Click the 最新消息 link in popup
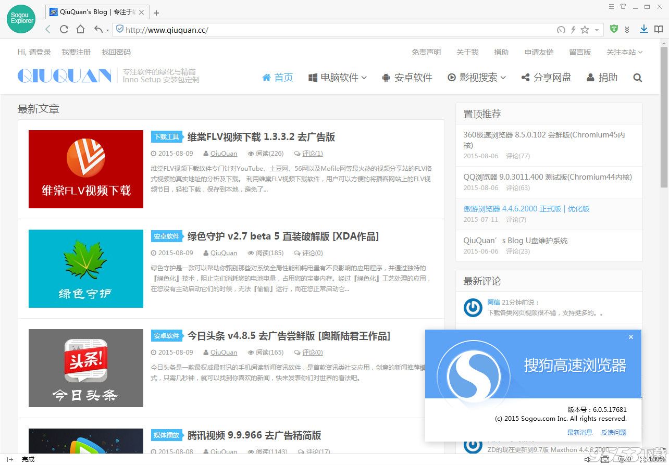The width and height of the screenshot is (669, 465). point(580,432)
